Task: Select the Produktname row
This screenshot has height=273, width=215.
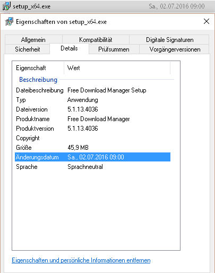Action: click(92, 119)
